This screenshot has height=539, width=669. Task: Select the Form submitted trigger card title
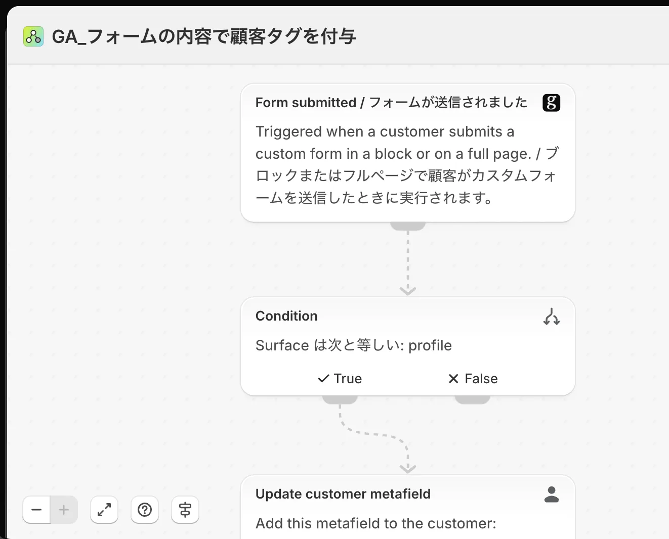coord(391,103)
